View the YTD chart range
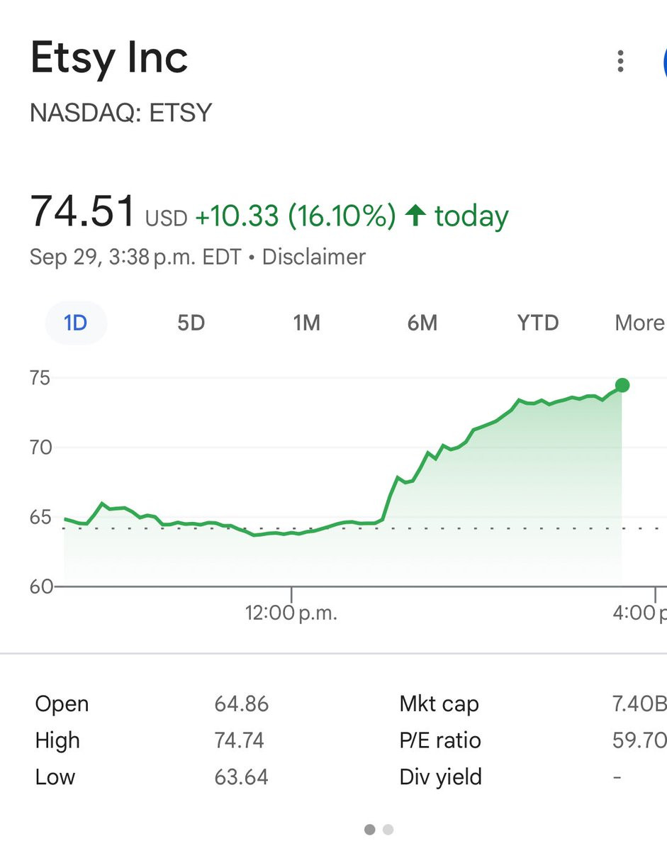This screenshot has height=851, width=667. coord(537,323)
